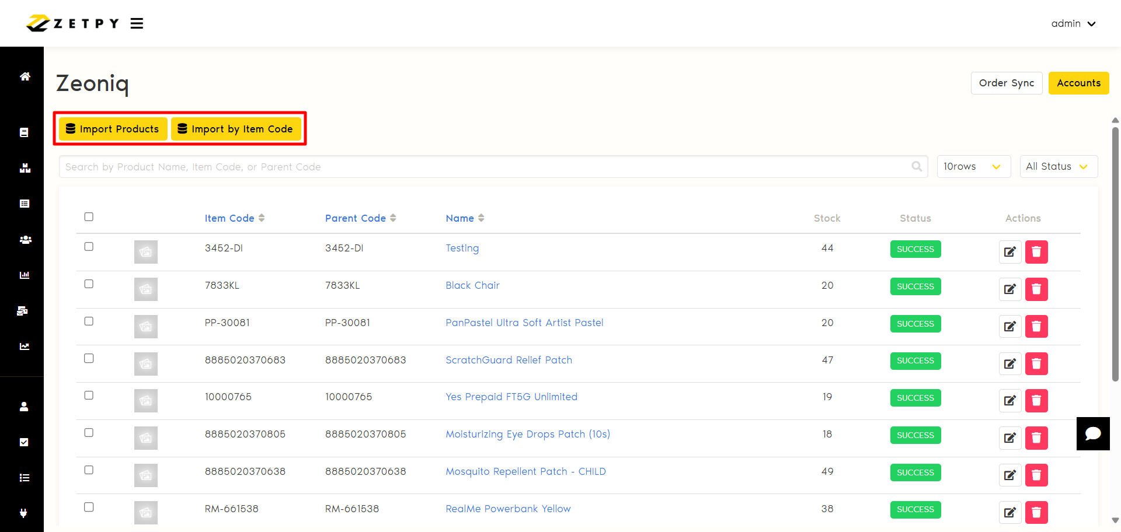Check the box for item PP-30081
This screenshot has width=1121, height=532.
pyautogui.click(x=89, y=321)
